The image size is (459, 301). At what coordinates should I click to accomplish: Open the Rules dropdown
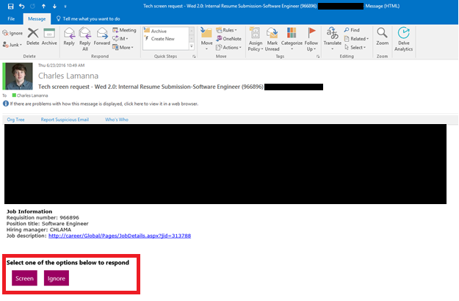[x=226, y=30]
